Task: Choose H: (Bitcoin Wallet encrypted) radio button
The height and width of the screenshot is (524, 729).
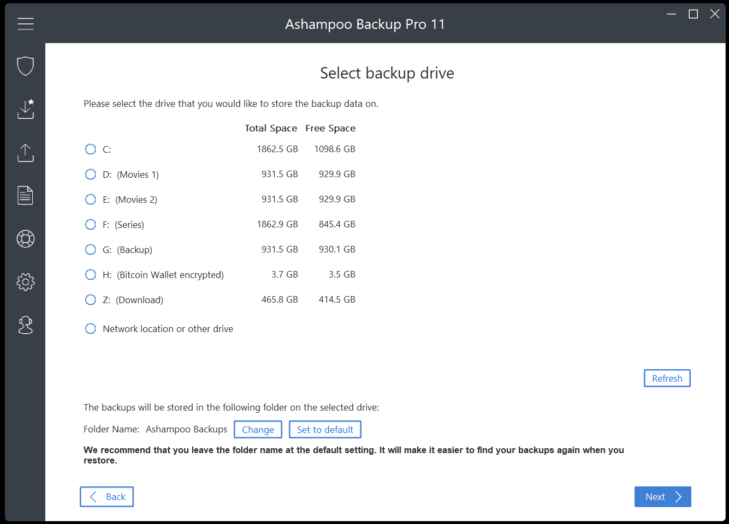Action: pyautogui.click(x=91, y=275)
